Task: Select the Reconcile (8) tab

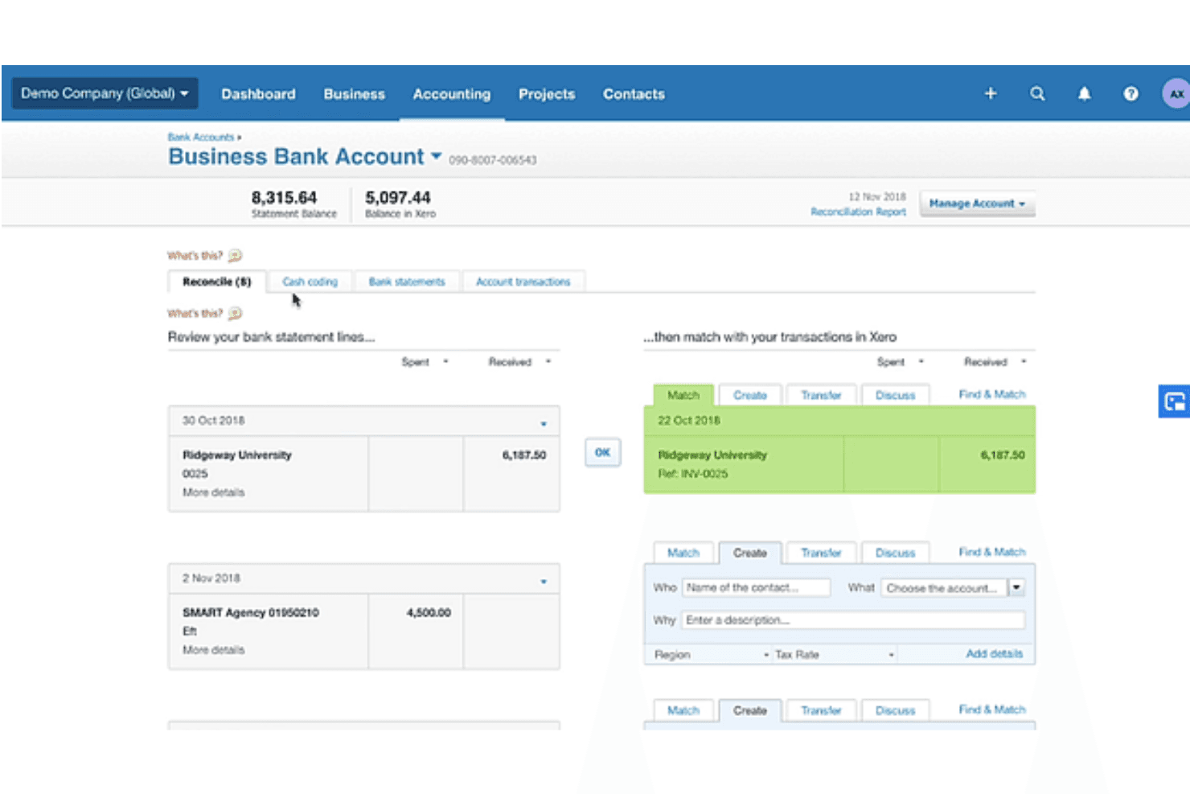Action: [x=217, y=282]
